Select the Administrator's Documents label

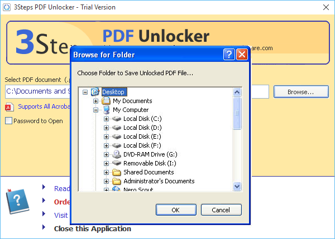[x=159, y=182]
